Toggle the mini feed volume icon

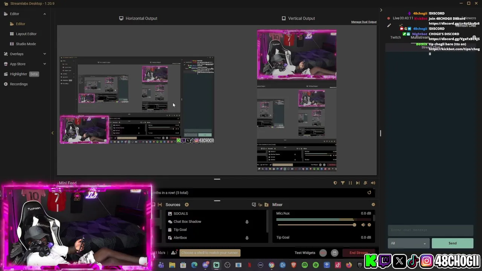pyautogui.click(x=373, y=183)
